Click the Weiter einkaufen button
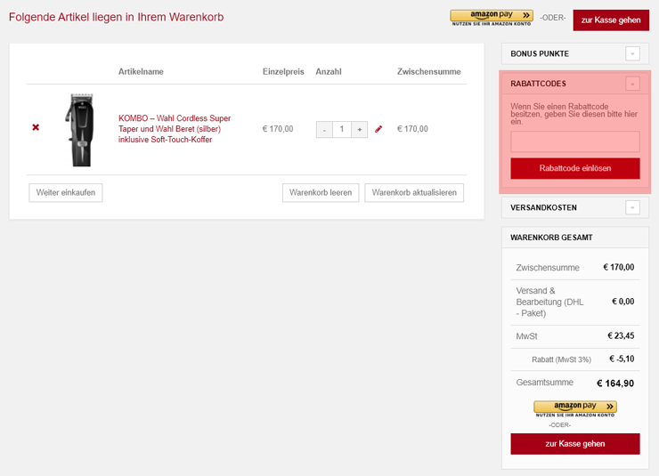This screenshot has height=476, width=659. pos(66,193)
